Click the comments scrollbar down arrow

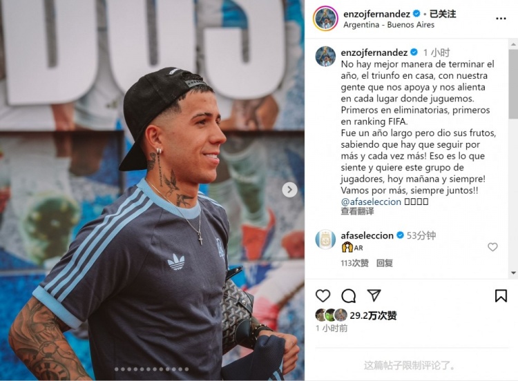pos(513,273)
